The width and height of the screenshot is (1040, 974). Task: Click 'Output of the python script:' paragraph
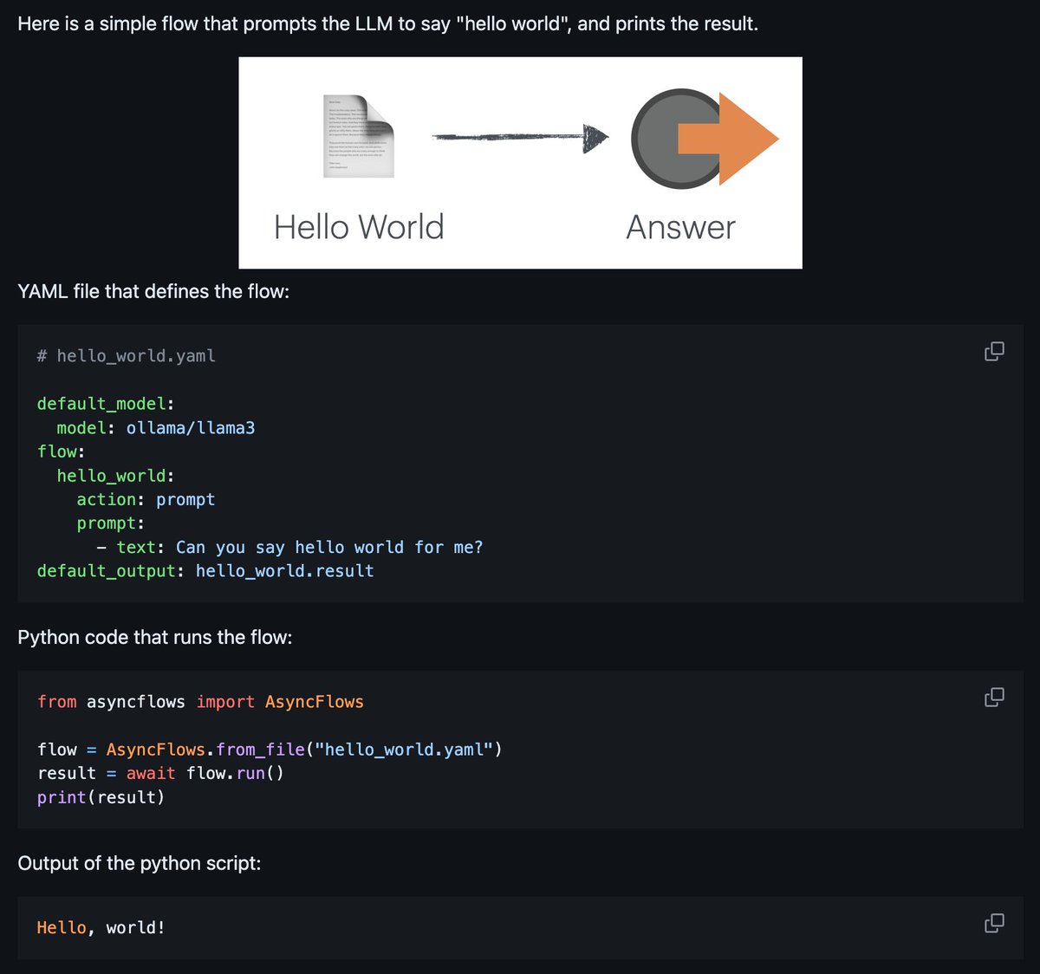pos(140,863)
